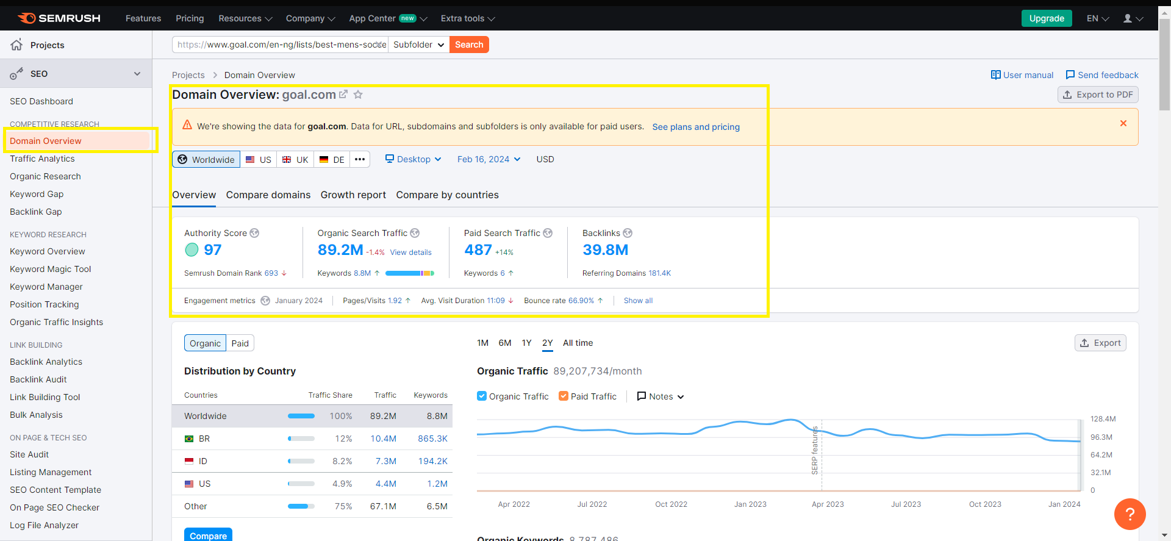This screenshot has width=1171, height=541.
Task: Click the keywords distribution color bar
Action: click(410, 273)
